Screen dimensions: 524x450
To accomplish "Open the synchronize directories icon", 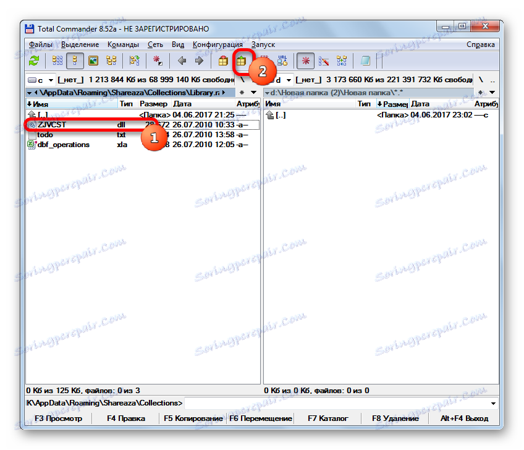I will [342, 61].
